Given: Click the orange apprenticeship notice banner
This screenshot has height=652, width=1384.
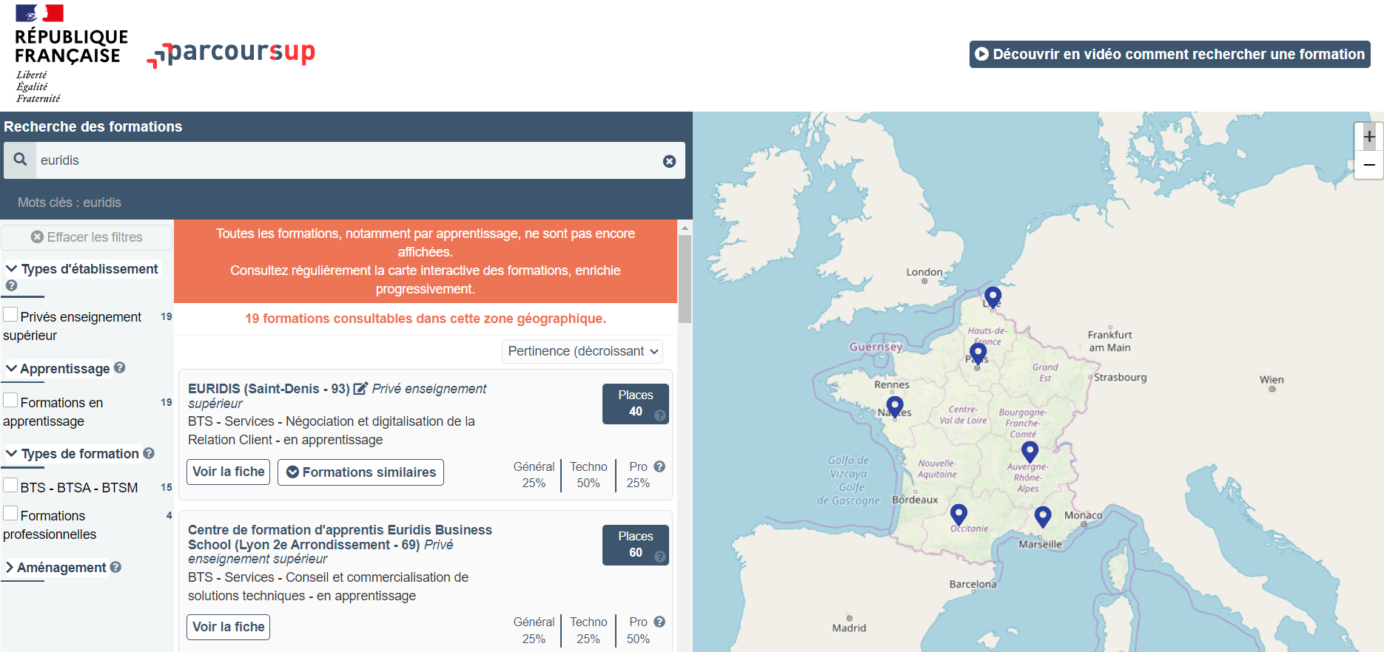Looking at the screenshot, I should coord(426,261).
